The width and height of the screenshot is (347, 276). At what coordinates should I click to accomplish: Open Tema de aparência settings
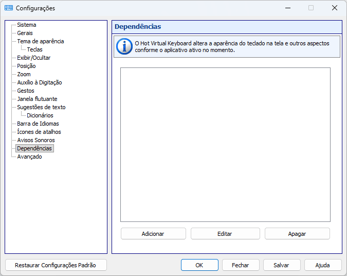(41, 41)
